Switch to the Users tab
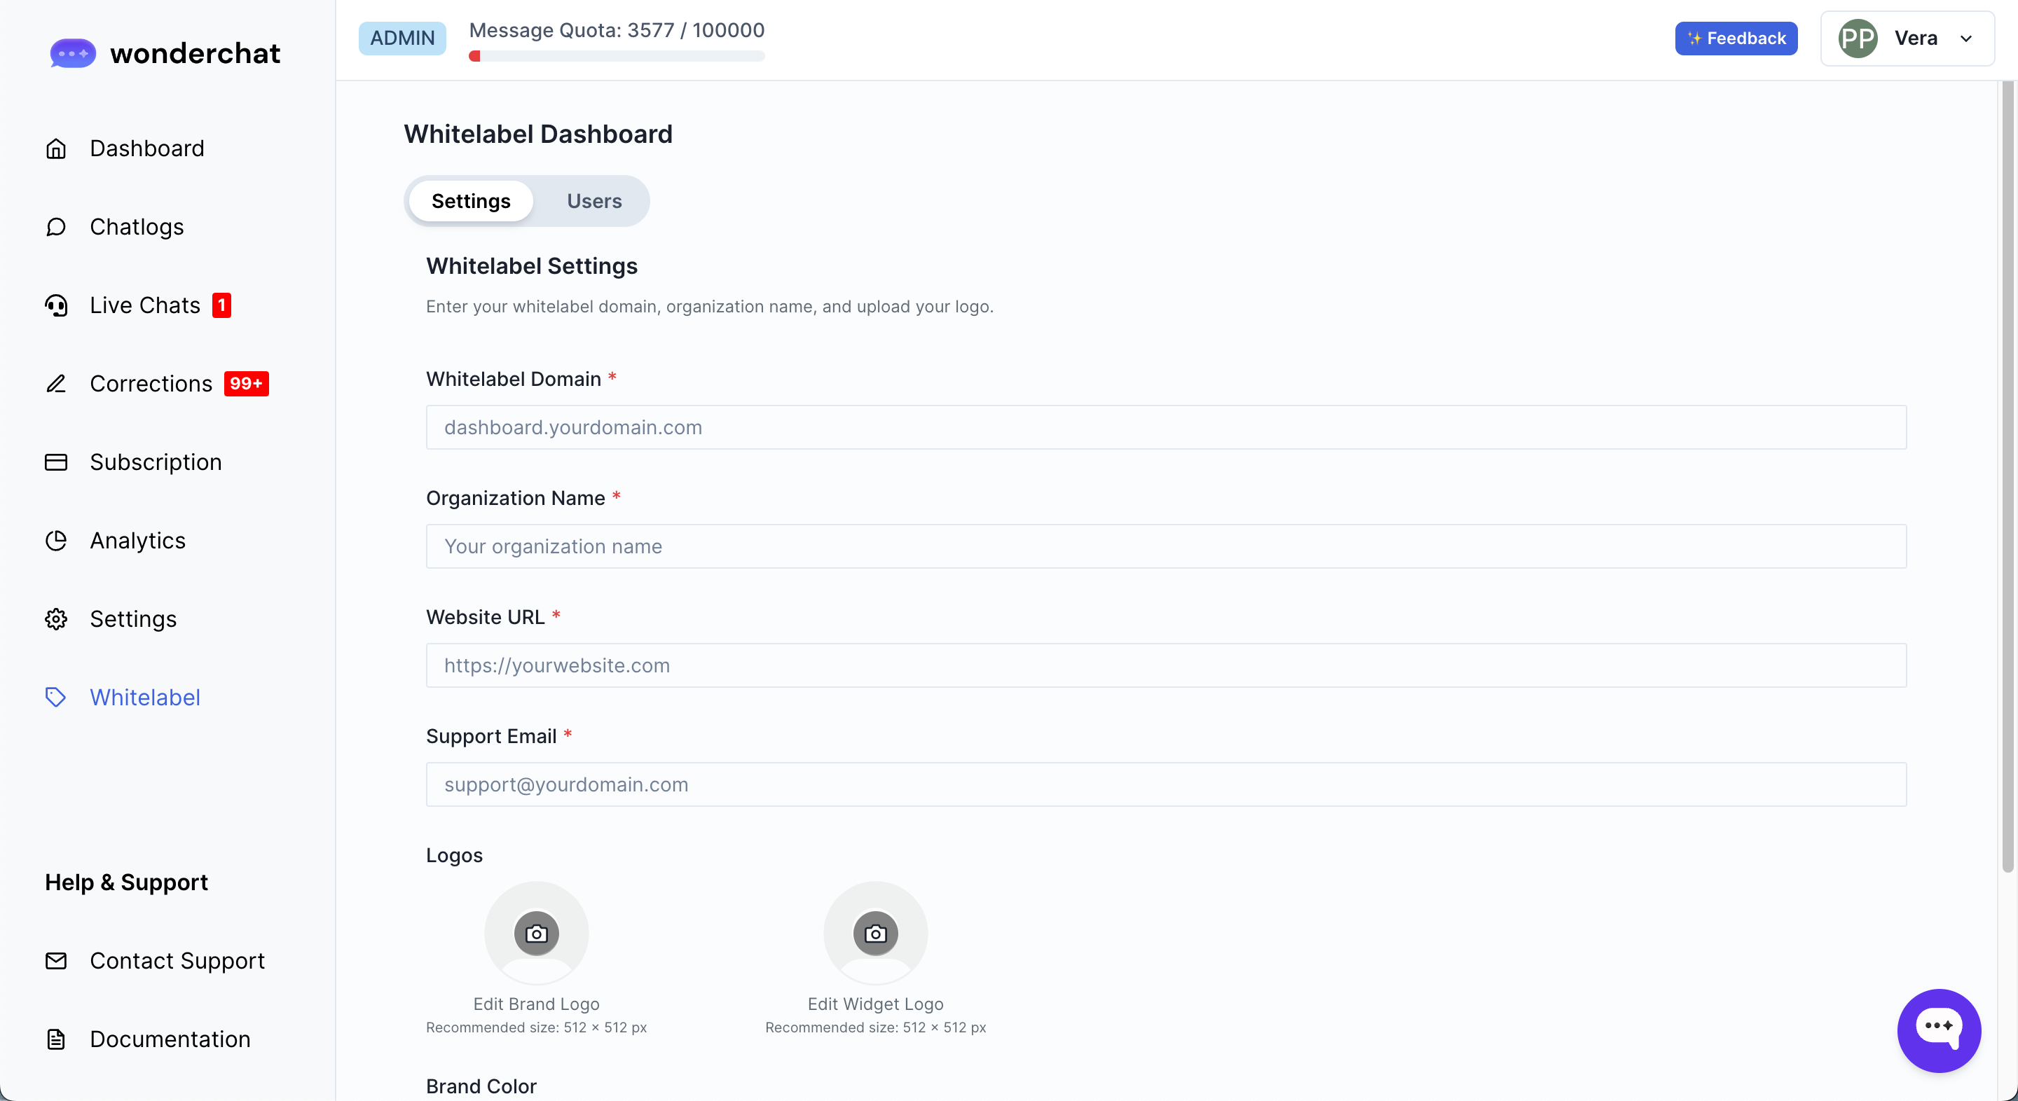2018x1101 pixels. (x=593, y=201)
